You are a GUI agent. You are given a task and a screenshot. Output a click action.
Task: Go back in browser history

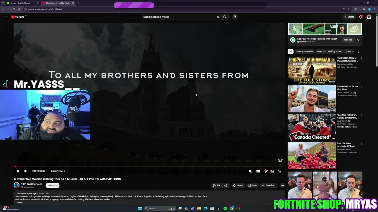[3, 9]
